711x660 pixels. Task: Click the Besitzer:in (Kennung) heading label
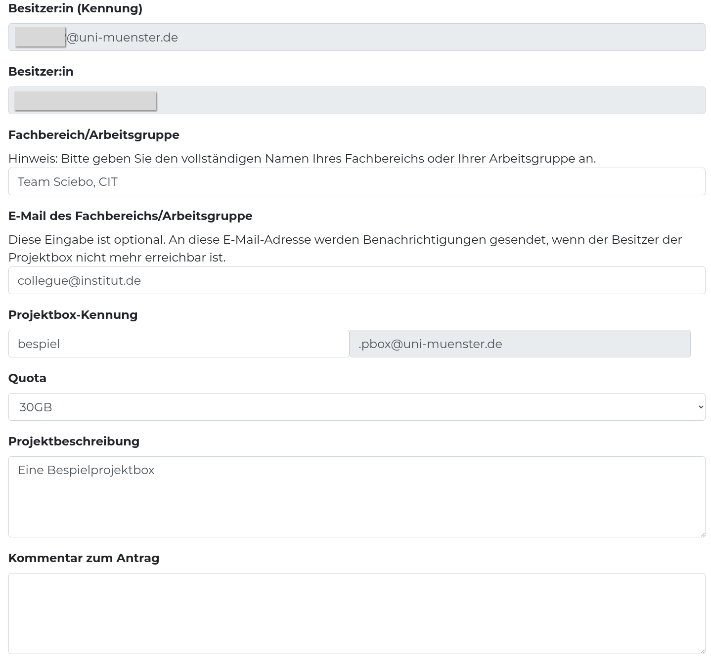(75, 8)
